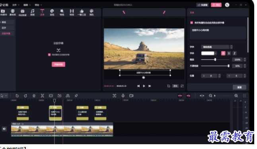Click the opacity slider handle

(228, 66)
